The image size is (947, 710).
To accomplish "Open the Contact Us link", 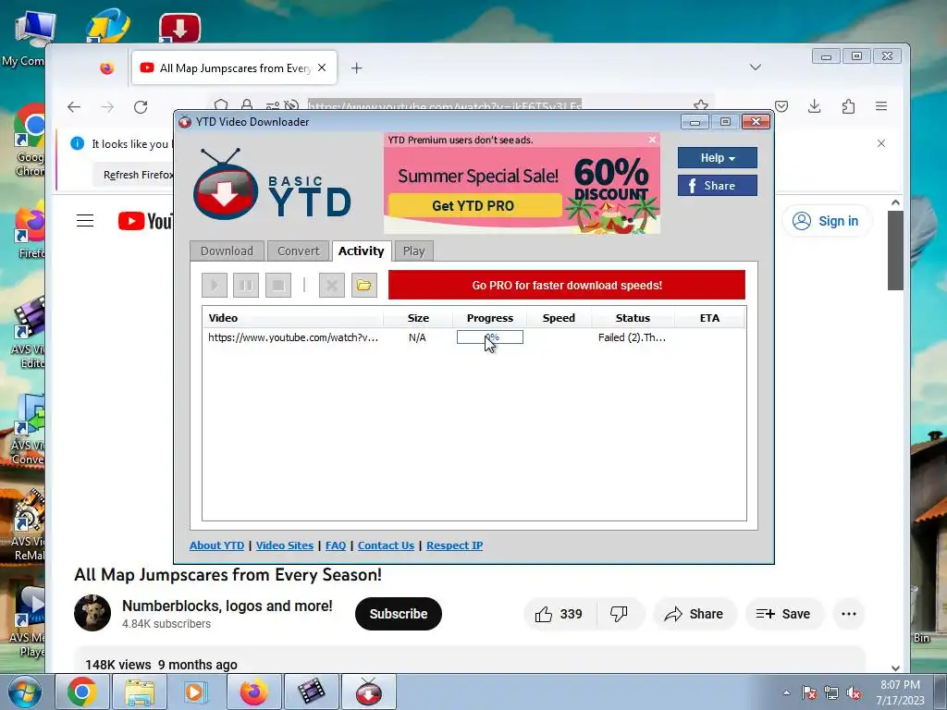I will 386,545.
